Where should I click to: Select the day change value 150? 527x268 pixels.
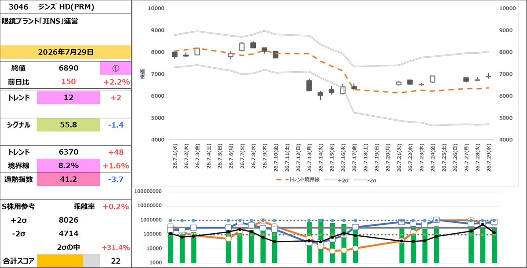pyautogui.click(x=69, y=81)
